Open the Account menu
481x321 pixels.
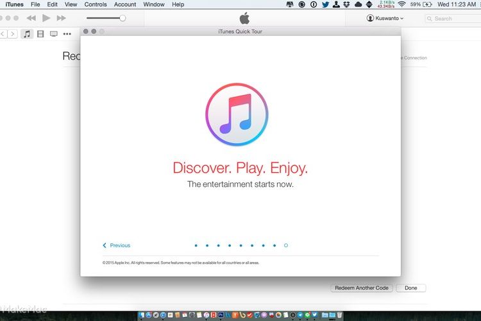tap(125, 4)
